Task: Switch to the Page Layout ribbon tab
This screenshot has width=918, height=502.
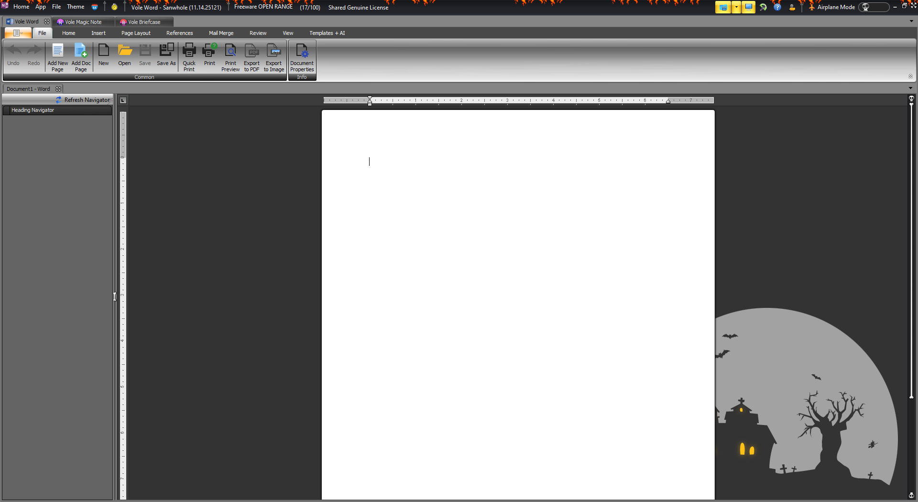Action: pyautogui.click(x=136, y=33)
